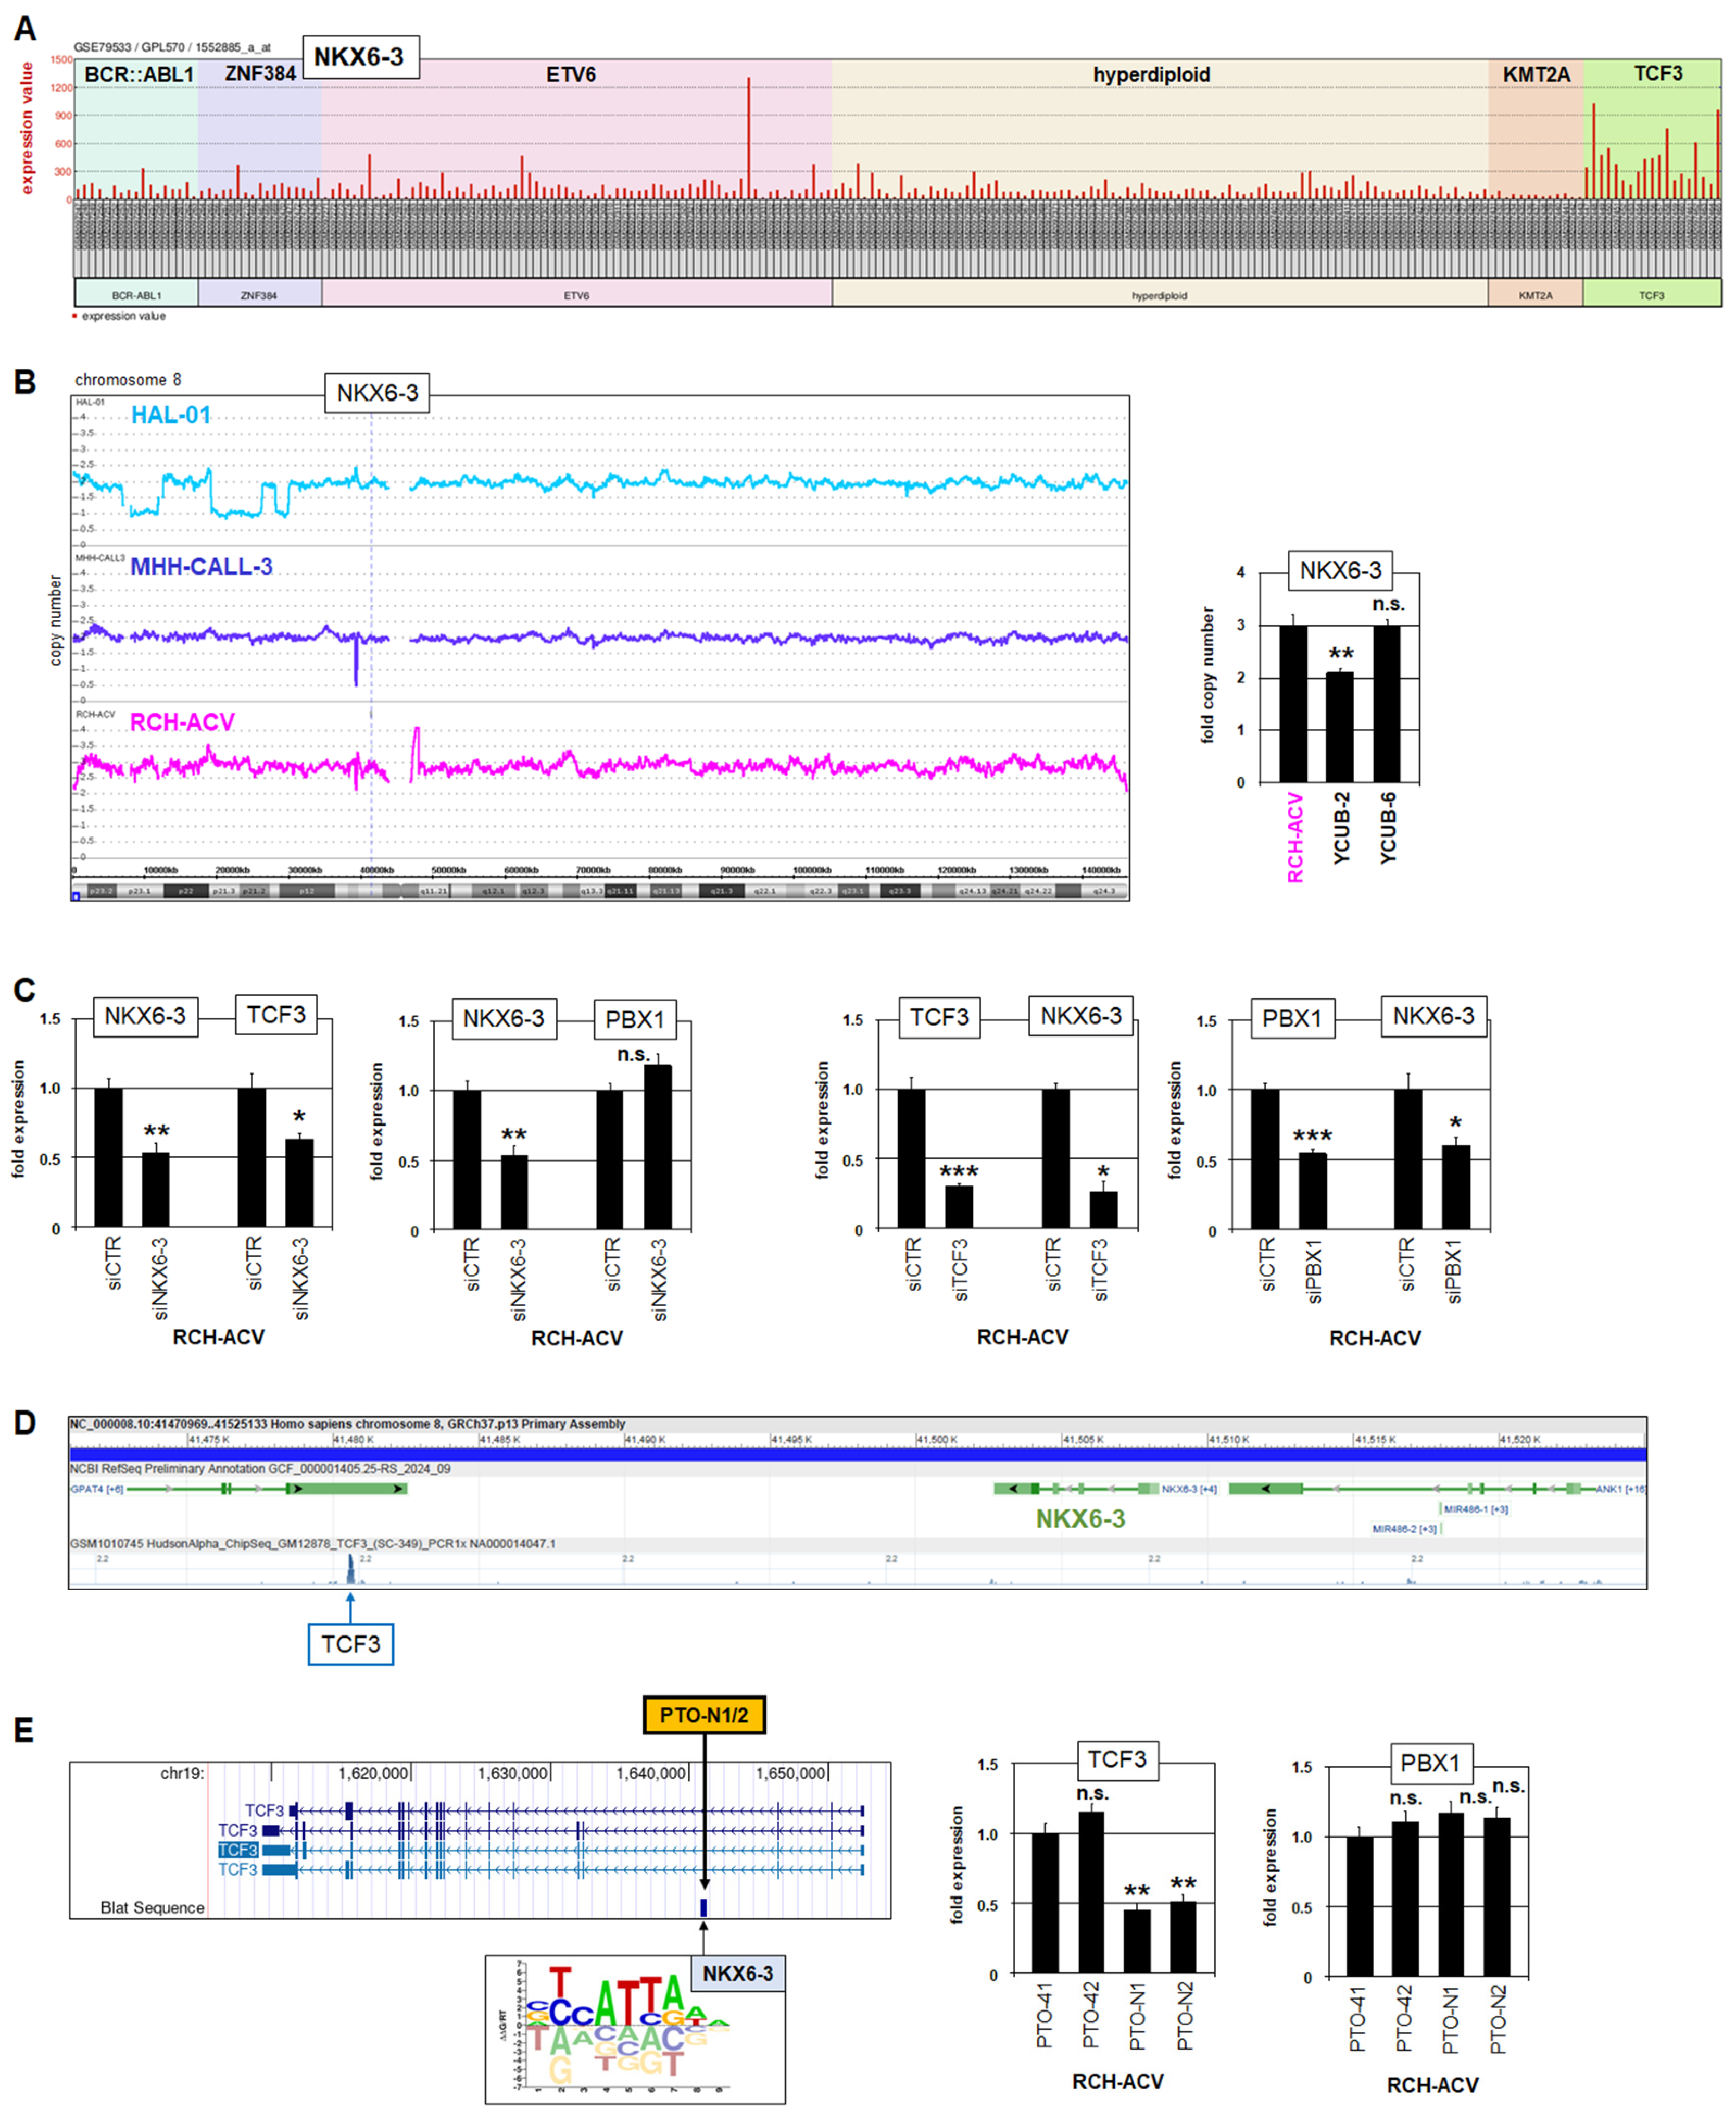Open the GPAT4 [+6] gene annotation
This screenshot has height=2123, width=1736.
point(97,1489)
